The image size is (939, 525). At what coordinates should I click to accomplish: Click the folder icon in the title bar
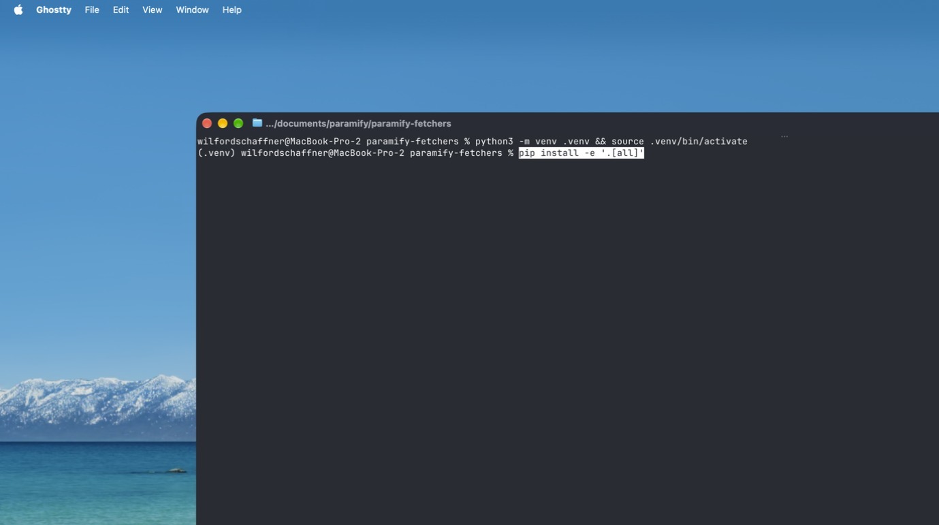pos(257,123)
